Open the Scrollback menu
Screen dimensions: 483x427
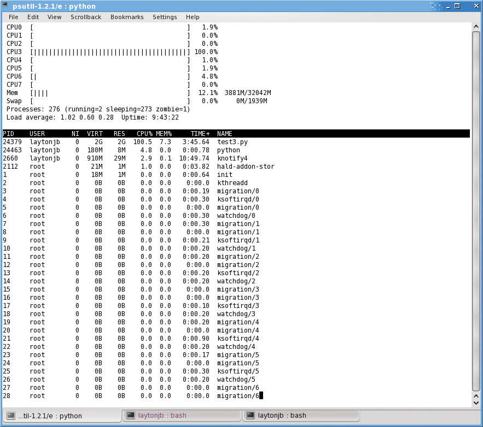85,17
